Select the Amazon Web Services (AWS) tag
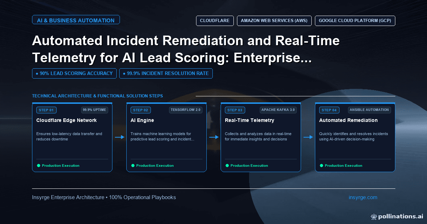The width and height of the screenshot is (427, 224). pos(274,21)
